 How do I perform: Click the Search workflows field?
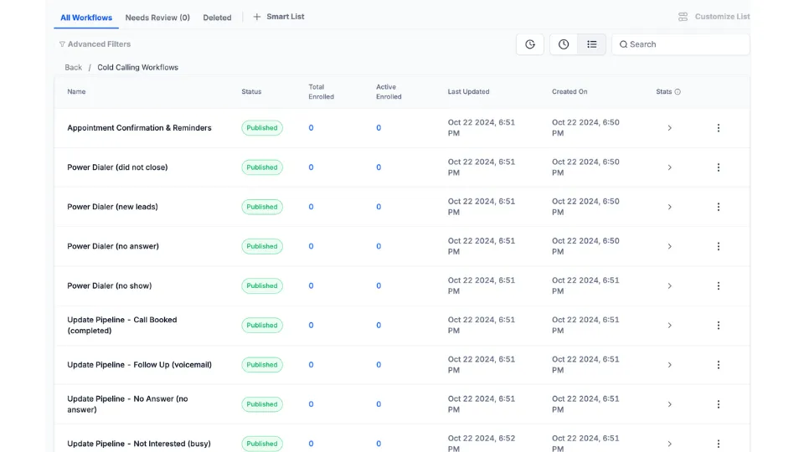(680, 44)
